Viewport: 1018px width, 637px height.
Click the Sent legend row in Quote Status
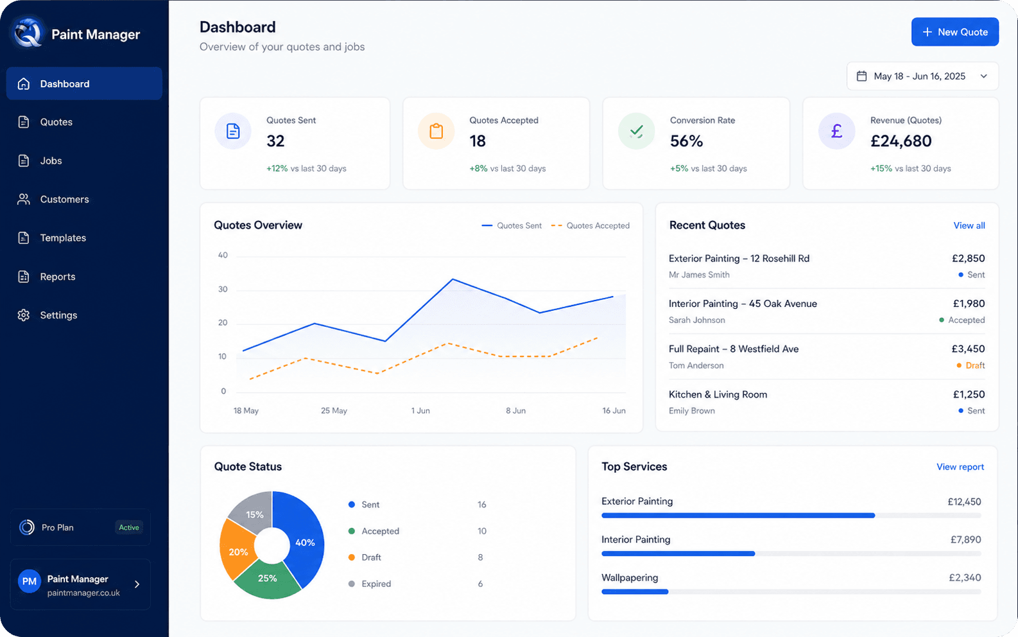pyautogui.click(x=417, y=505)
